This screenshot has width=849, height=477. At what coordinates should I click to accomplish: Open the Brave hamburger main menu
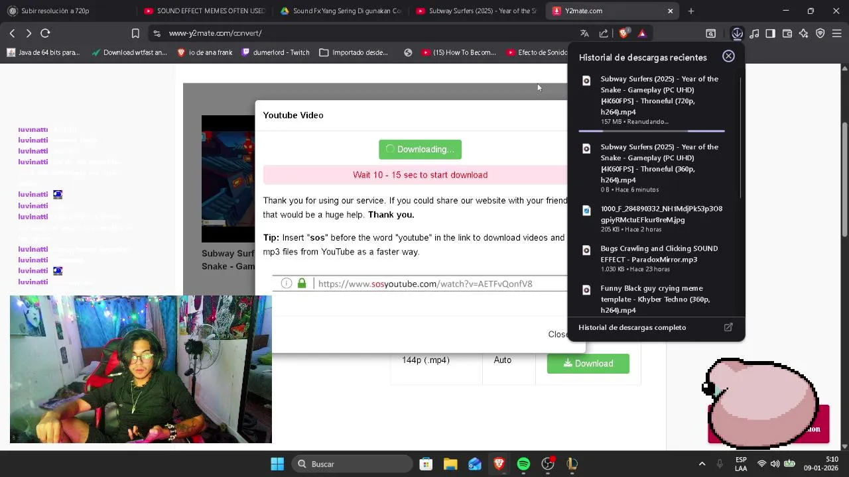[x=836, y=33]
